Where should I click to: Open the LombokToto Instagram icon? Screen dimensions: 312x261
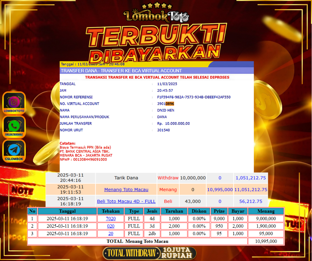14,103
